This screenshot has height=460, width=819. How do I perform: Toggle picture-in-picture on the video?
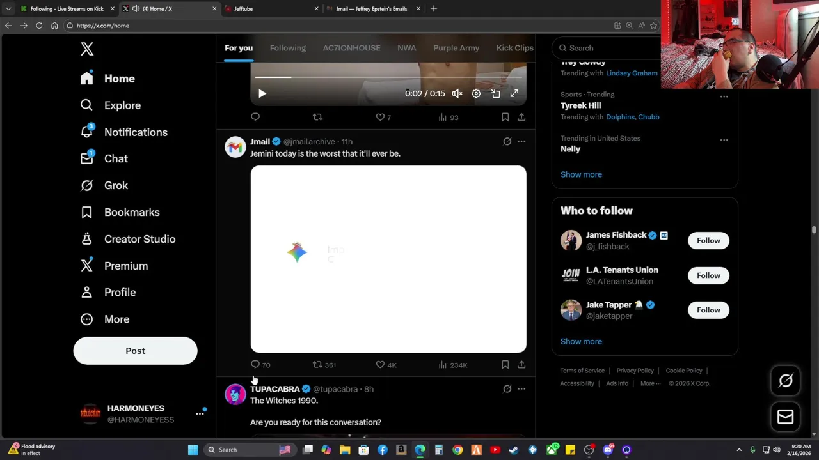[496, 94]
